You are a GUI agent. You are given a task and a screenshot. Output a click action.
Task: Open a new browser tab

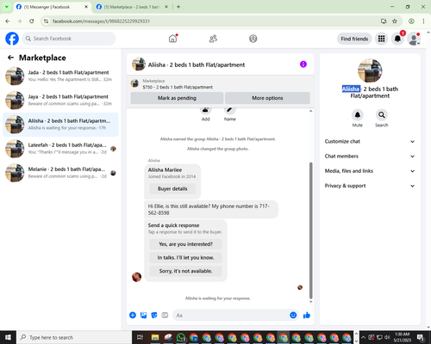(178, 7)
